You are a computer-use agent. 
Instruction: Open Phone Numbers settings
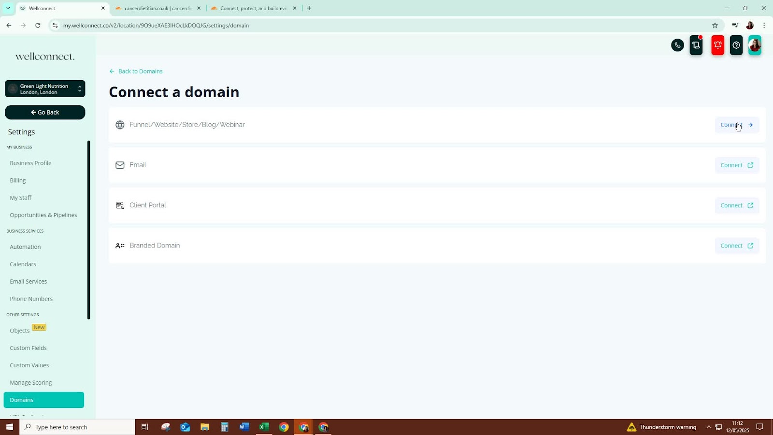point(31,299)
